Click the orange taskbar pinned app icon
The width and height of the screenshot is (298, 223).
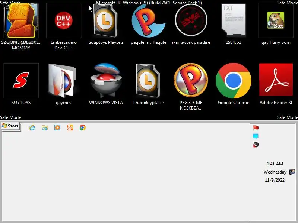(x=70, y=127)
